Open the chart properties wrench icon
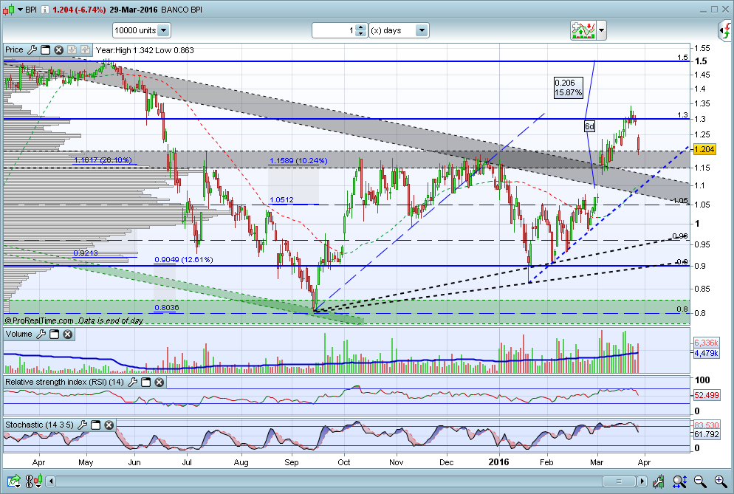Viewport: 734px width, 494px height. point(658,481)
